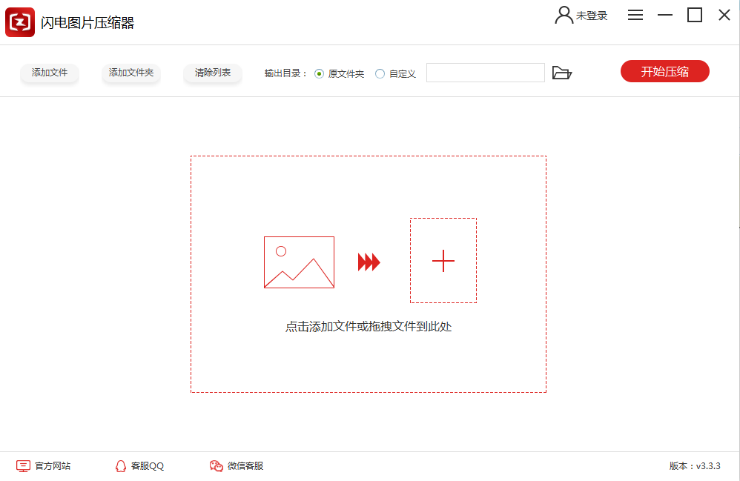Click the 版本：v3.3.3 version text
The image size is (740, 481).
[695, 466]
